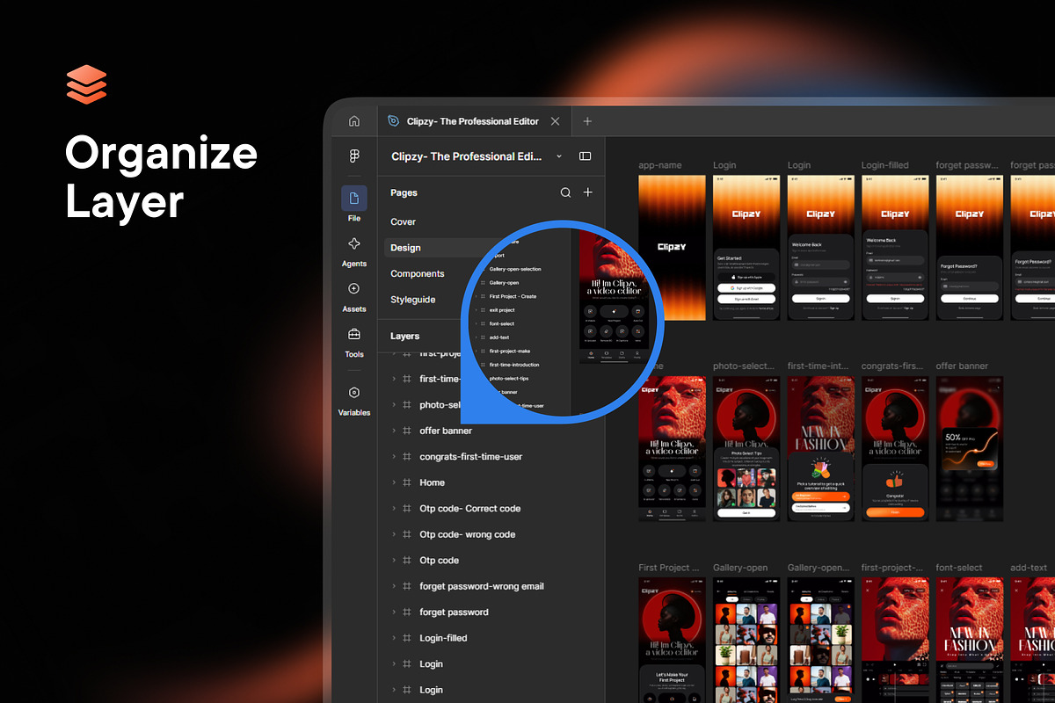Select the Login-filled frame on canvas
Screen dimensions: 1055x703
point(895,247)
